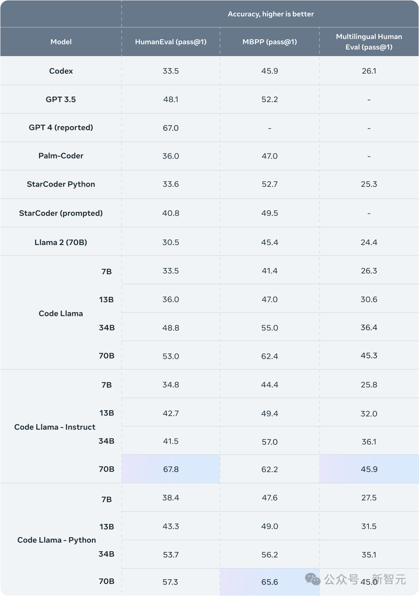Click the highlighted 67.8 HumanEval cell
This screenshot has width=419, height=596.
[171, 469]
